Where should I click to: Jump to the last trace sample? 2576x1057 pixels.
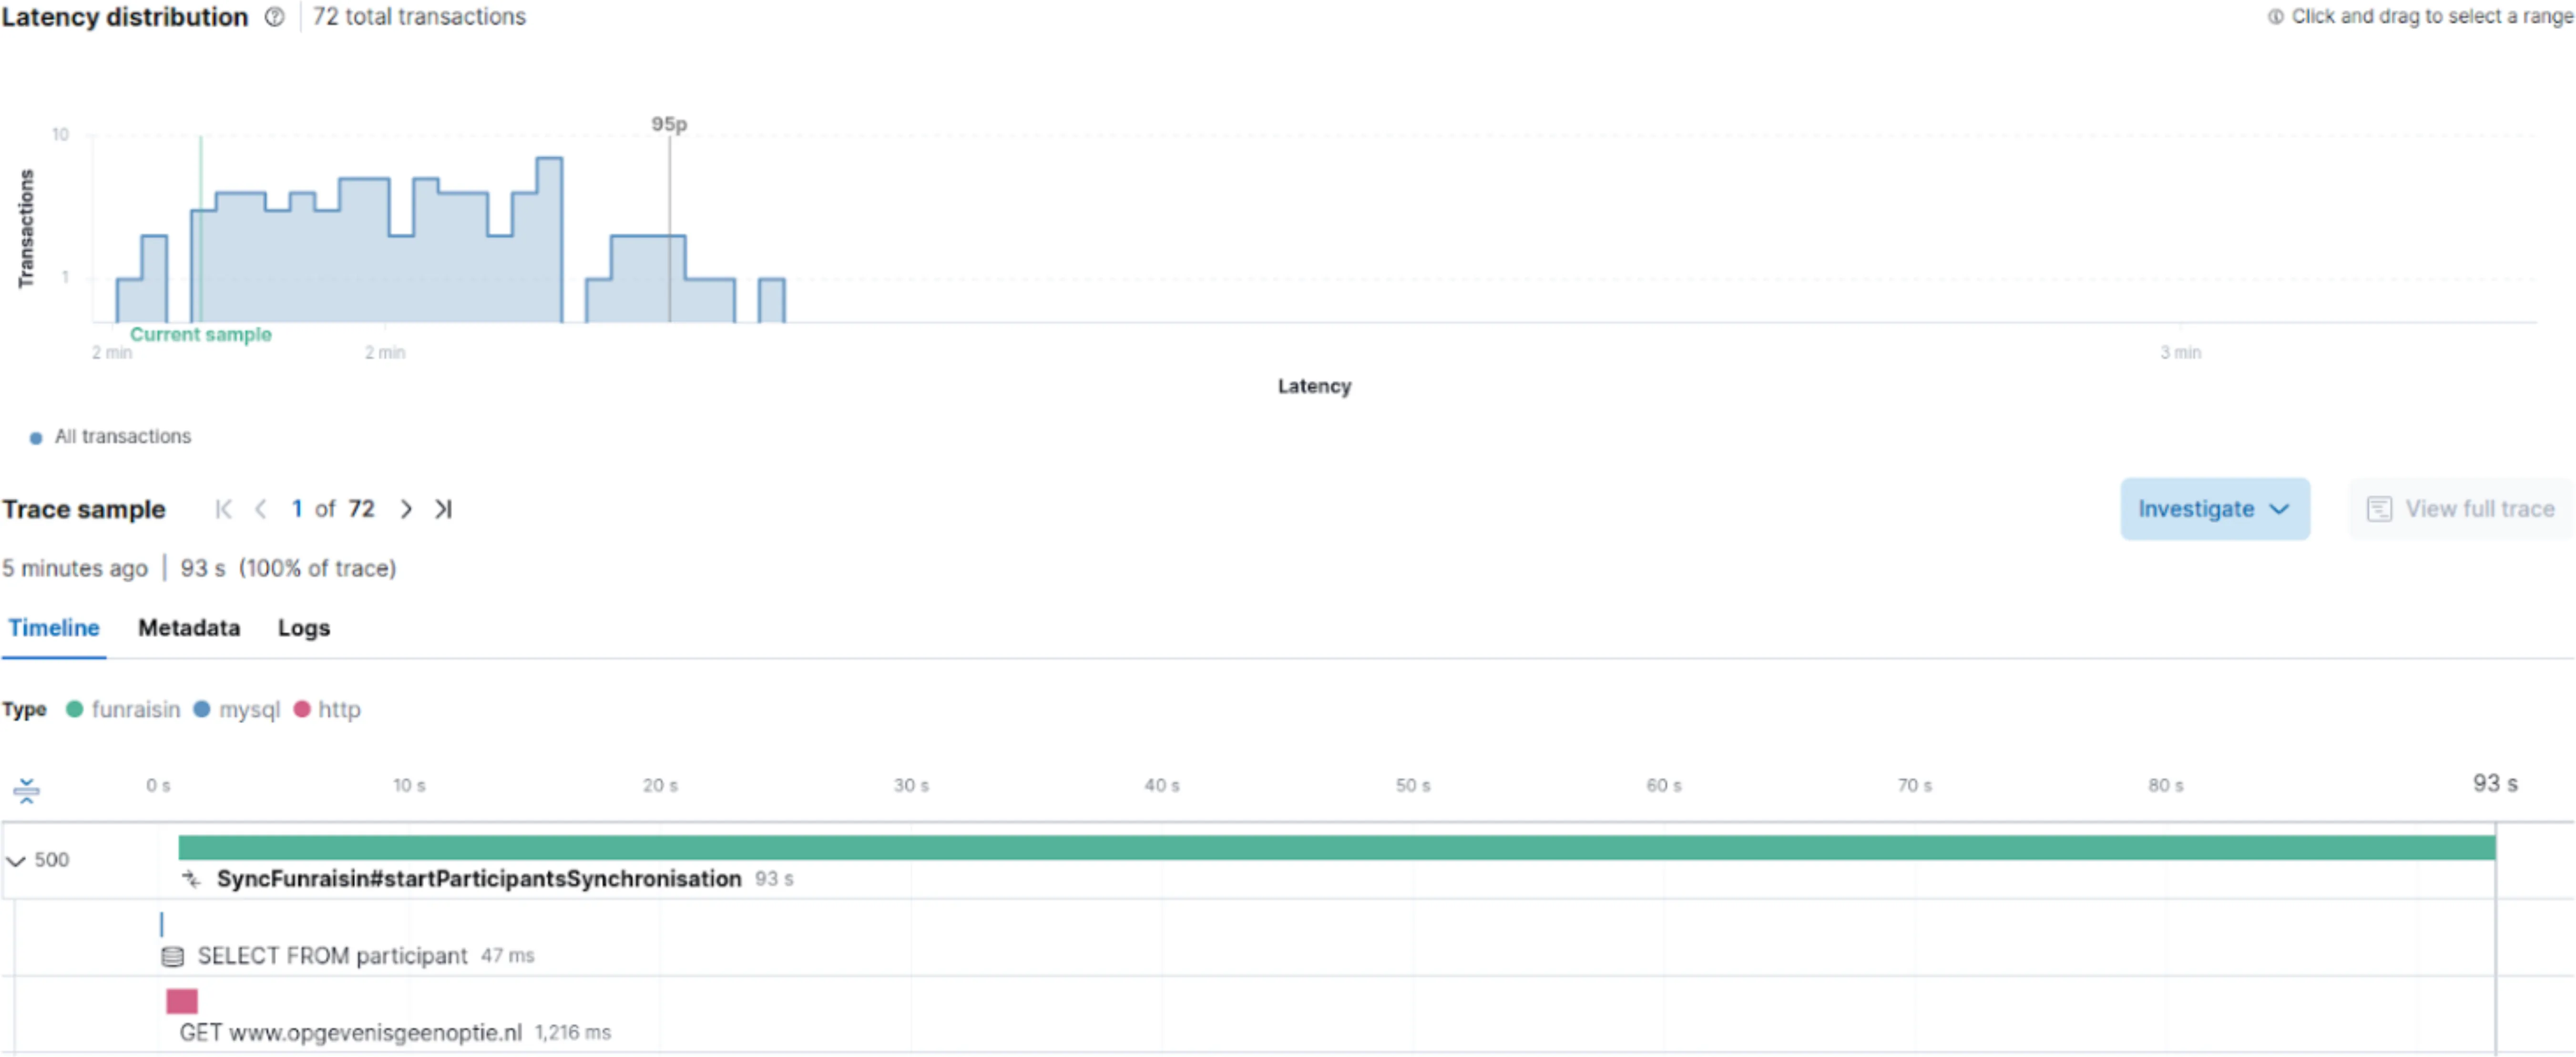tap(443, 510)
